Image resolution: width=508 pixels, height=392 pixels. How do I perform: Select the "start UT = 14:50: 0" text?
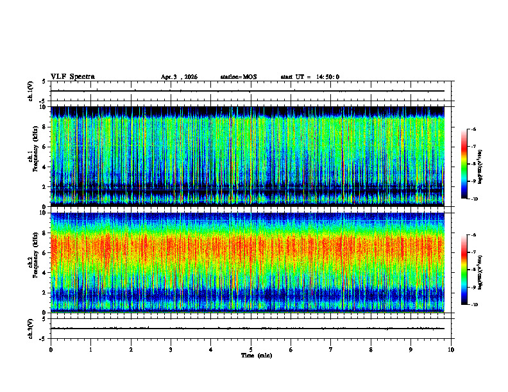310,77
